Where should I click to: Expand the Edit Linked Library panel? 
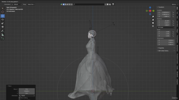pos(163,51)
